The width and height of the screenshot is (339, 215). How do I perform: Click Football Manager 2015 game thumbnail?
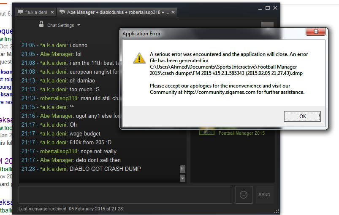[x=207, y=132]
